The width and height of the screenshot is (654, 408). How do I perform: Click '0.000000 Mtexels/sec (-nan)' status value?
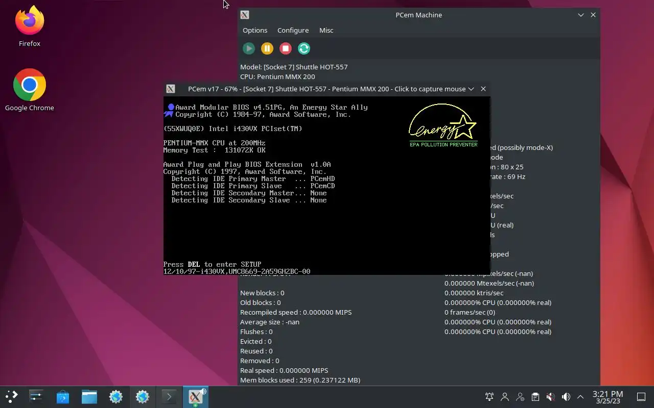pyautogui.click(x=489, y=283)
